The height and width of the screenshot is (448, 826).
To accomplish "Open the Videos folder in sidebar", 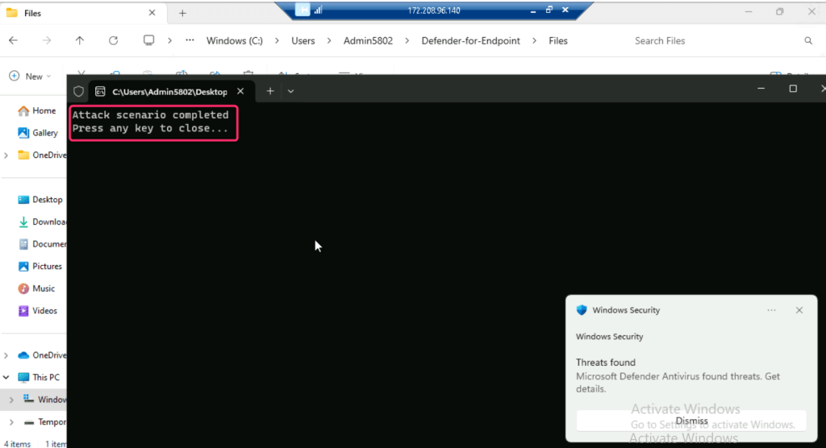I will click(x=44, y=310).
